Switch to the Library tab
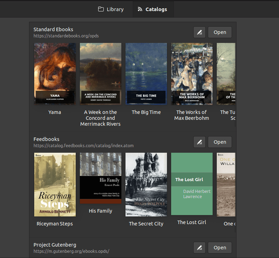The height and width of the screenshot is (258, 279). pos(111,9)
